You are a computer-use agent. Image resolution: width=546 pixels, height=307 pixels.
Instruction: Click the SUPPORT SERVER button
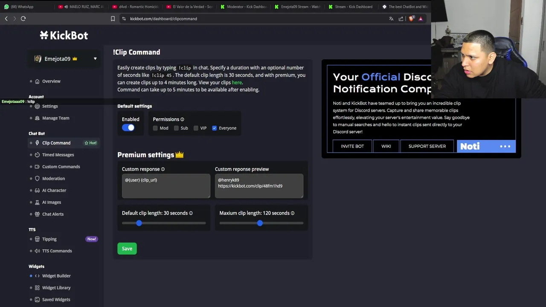[427, 146]
